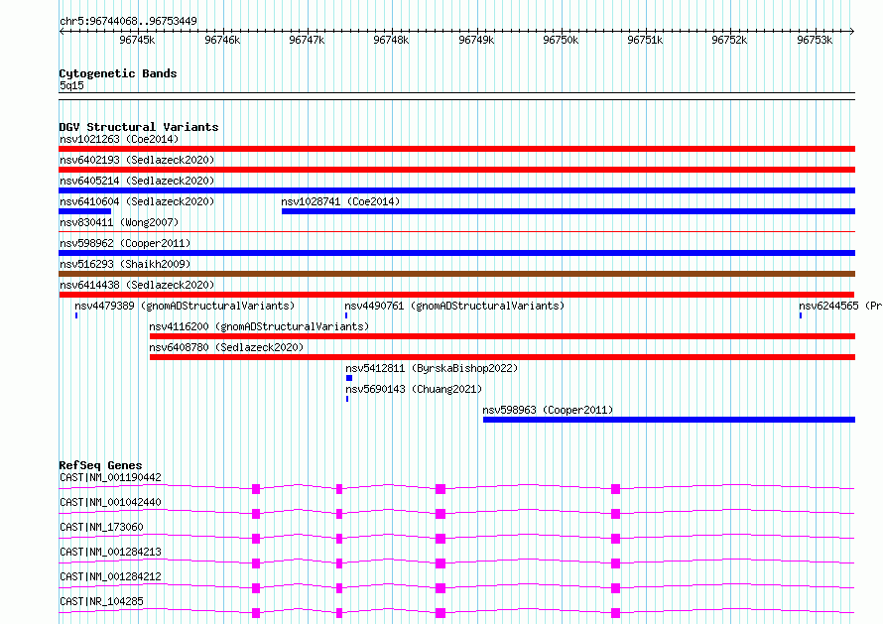This screenshot has width=883, height=624.
Task: Select the blue nsv598963 variant bar
Action: 669,420
